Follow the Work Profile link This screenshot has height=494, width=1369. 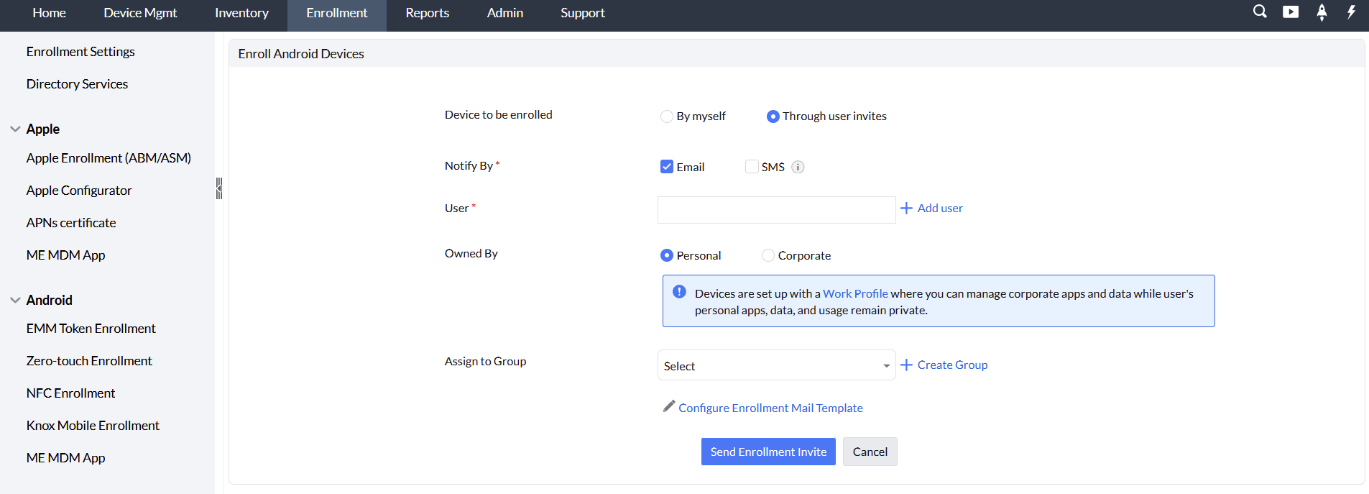point(855,293)
